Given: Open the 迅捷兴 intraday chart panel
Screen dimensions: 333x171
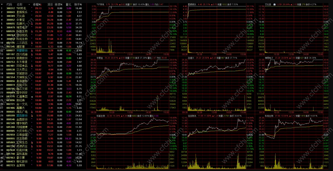Looking at the screenshot, I should [x=216, y=85].
